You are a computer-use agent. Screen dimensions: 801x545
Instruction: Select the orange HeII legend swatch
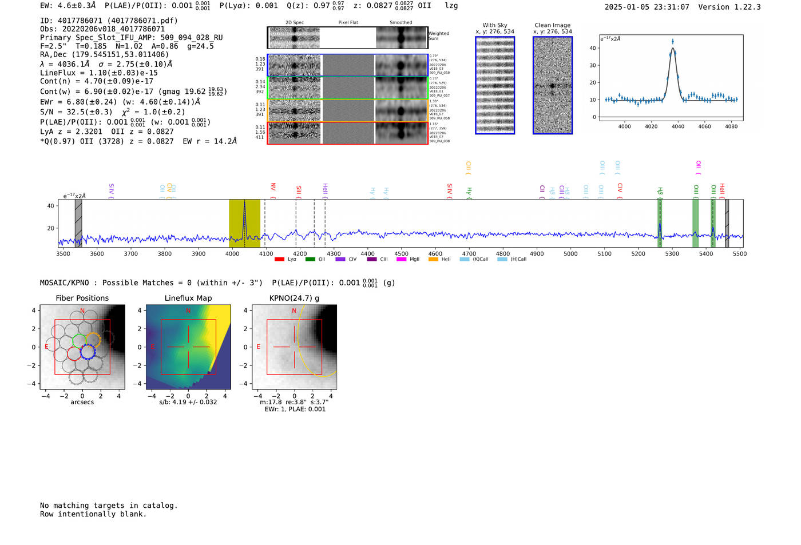pos(433,259)
